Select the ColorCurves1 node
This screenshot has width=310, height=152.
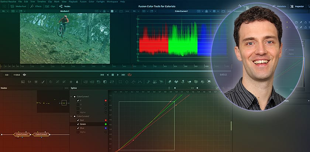click(22, 134)
